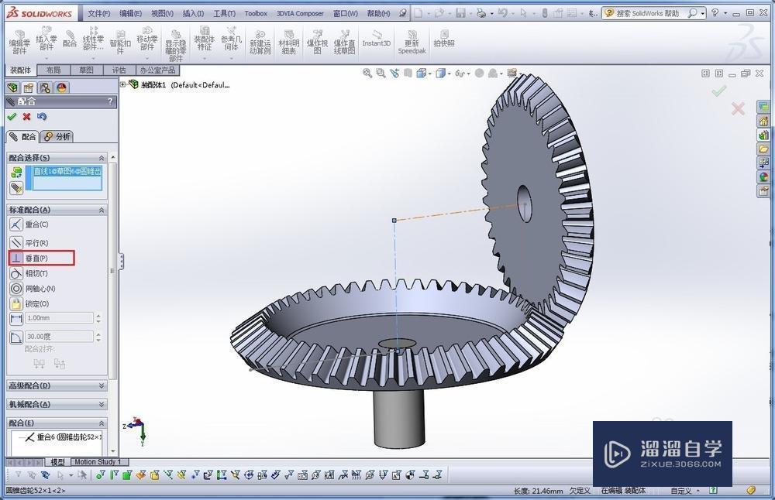Viewport: 775px width, 500px height.
Task: Switch to the 草图 tab
Action: click(x=86, y=70)
